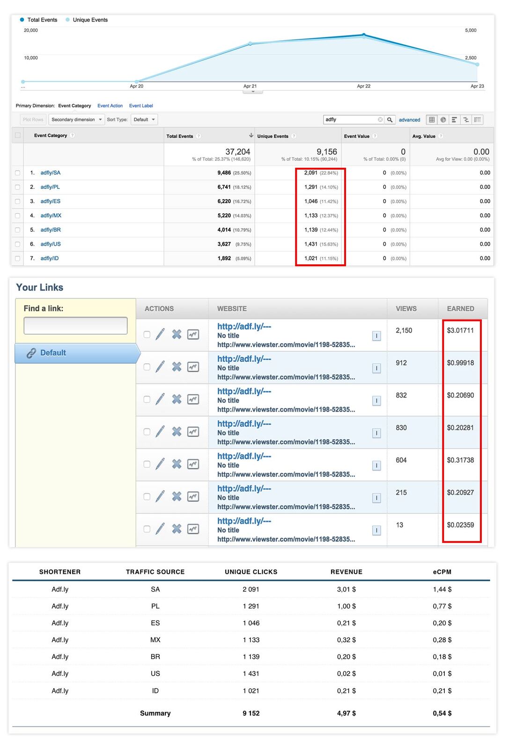Click the Find a link input field
Screen dimensions: 508x750
[75, 325]
